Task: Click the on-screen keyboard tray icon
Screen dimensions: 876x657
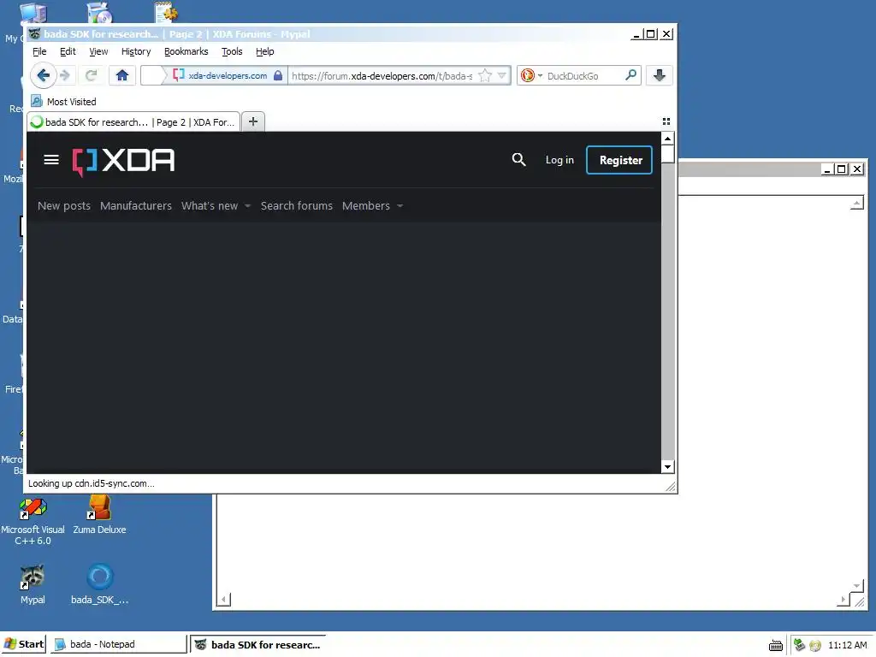Action: pos(775,645)
